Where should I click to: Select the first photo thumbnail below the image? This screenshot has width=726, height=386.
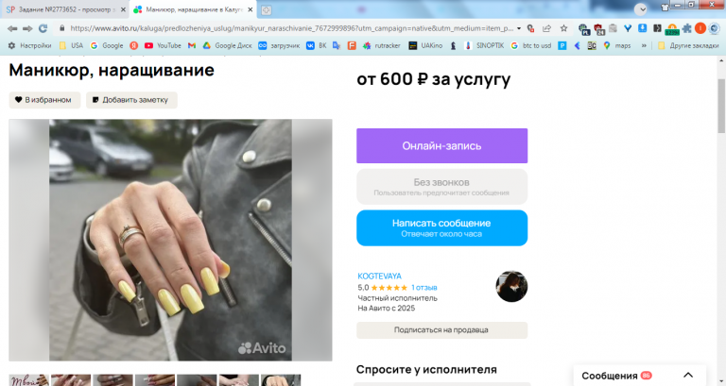point(28,380)
